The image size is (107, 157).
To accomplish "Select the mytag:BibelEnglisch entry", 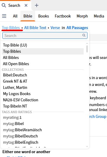I will click(x=43, y=142).
